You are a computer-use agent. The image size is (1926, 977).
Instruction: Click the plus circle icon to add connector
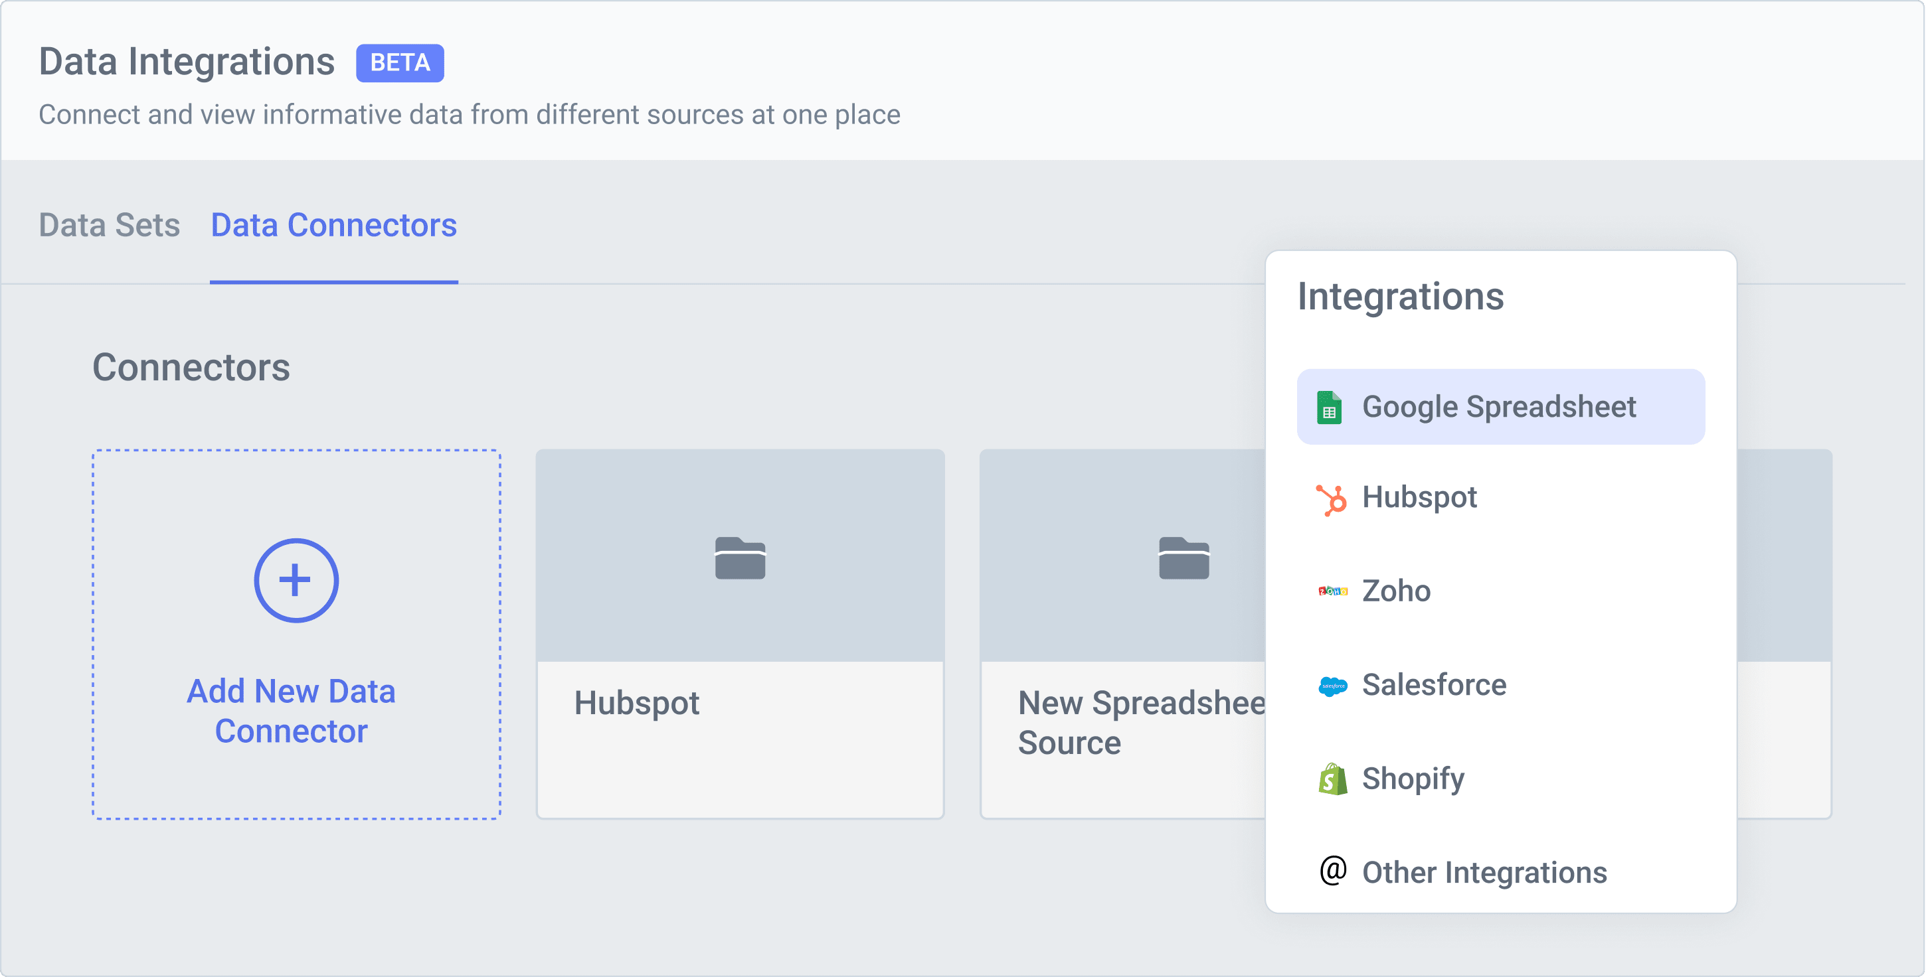[x=296, y=580]
